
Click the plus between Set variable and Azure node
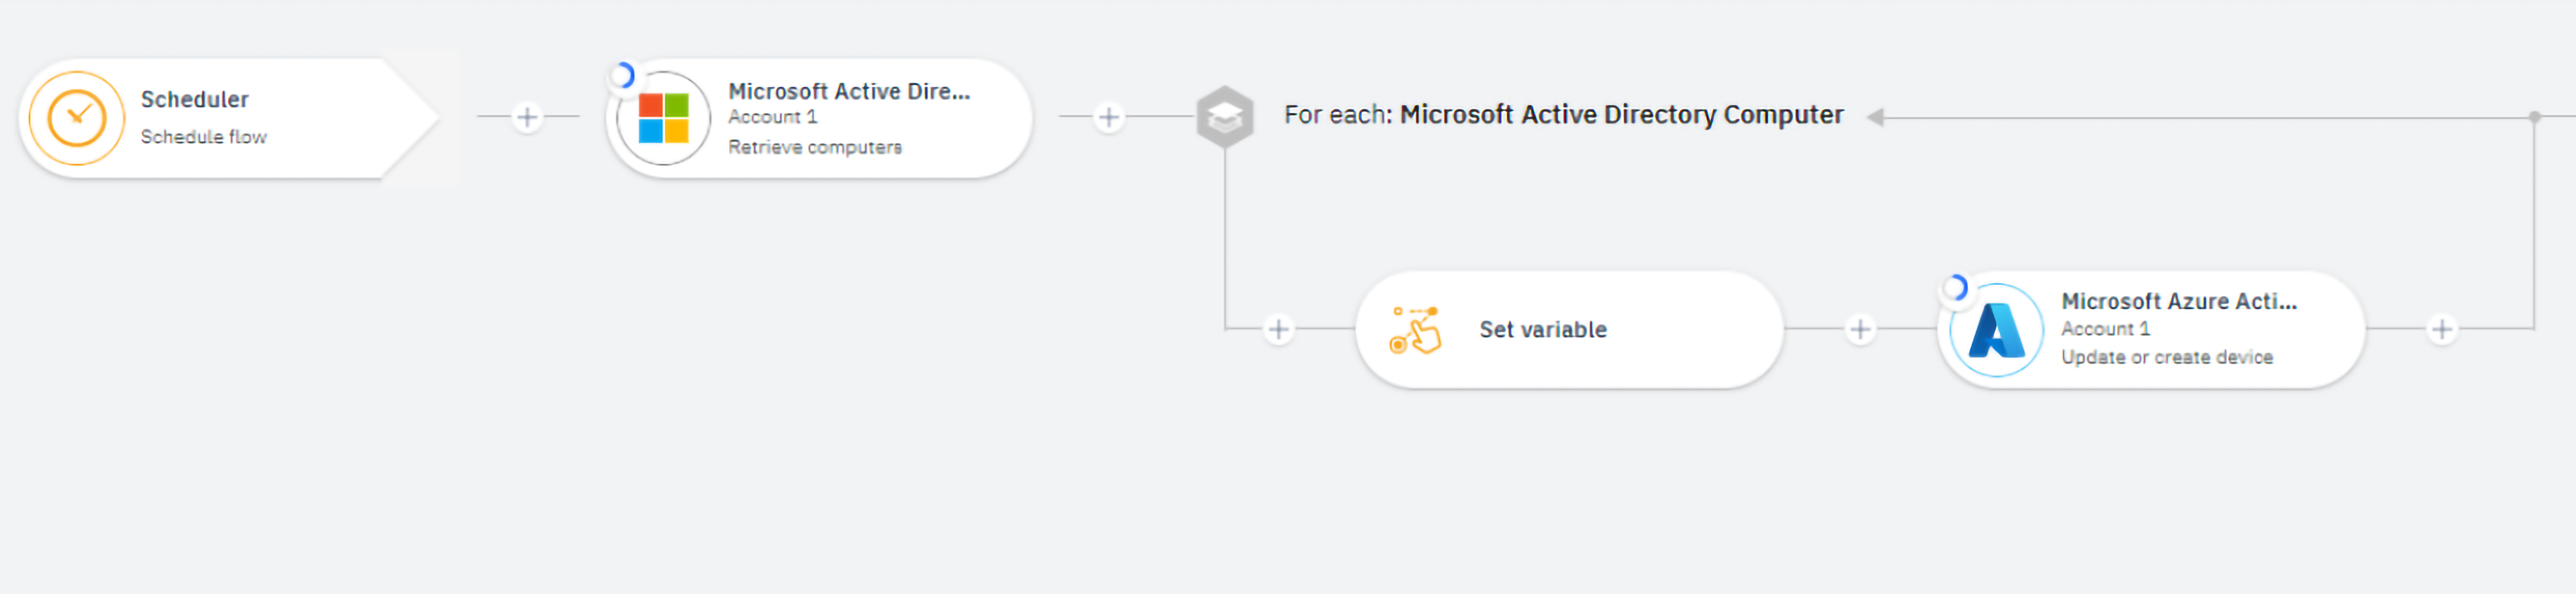1860,330
